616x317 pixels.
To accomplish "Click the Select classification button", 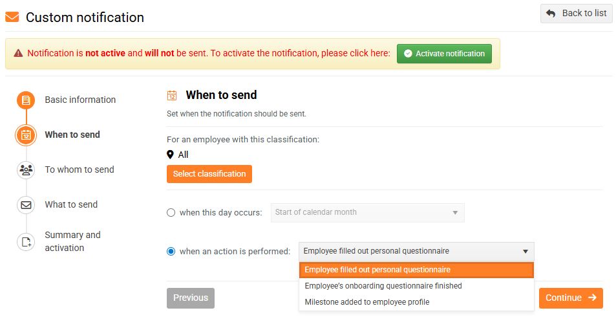I will coord(209,174).
